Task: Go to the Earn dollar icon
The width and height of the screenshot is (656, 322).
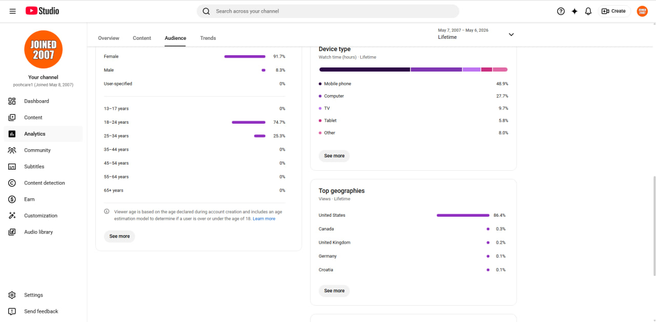Action: pos(12,199)
